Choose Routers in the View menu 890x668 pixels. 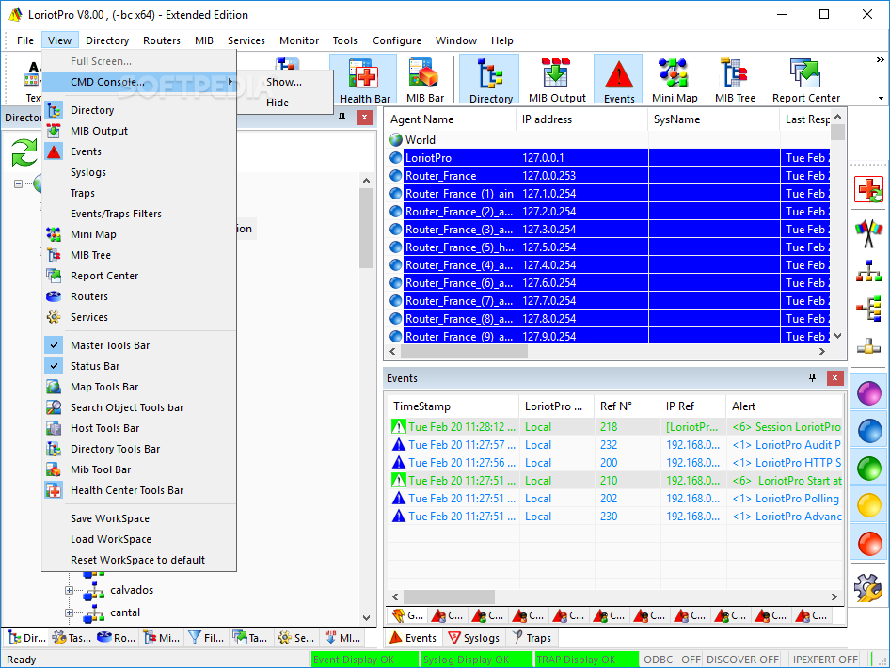[139, 296]
